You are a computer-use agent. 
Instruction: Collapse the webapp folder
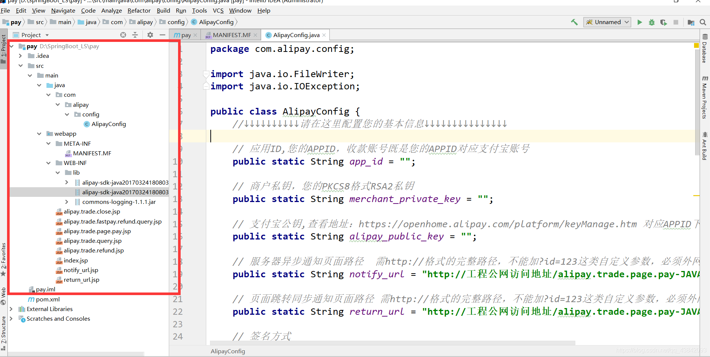point(39,134)
